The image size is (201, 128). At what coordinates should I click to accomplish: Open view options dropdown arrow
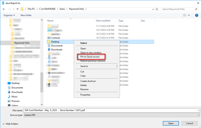pos(189,15)
